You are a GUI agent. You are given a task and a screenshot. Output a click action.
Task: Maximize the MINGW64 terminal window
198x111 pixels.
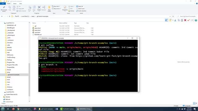132,38
